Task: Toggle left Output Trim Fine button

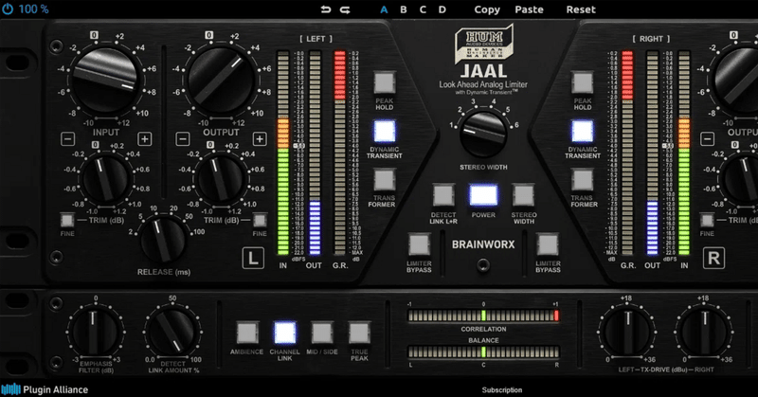Action: [x=260, y=221]
